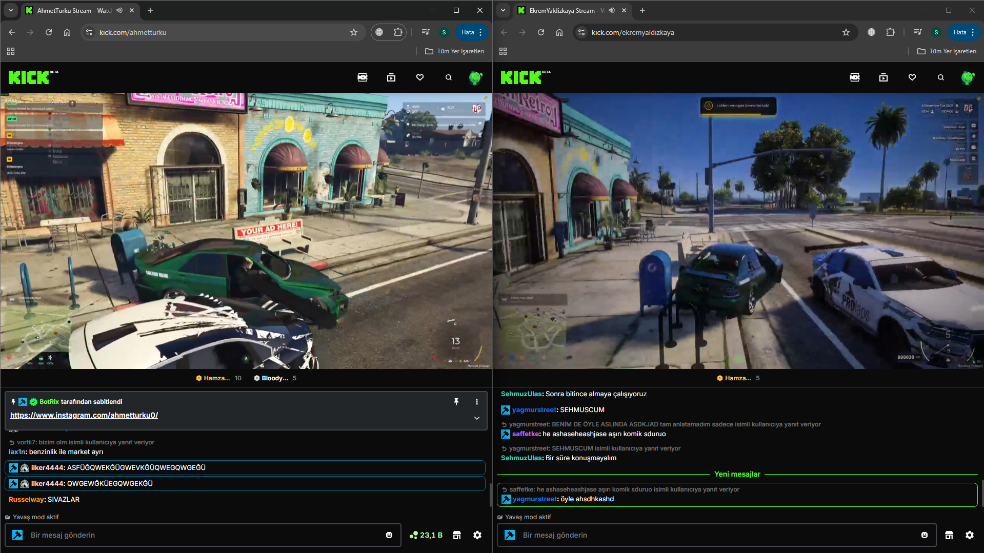Open site info for kick.com/ahmetturku
This screenshot has width=984, height=553.
point(89,32)
